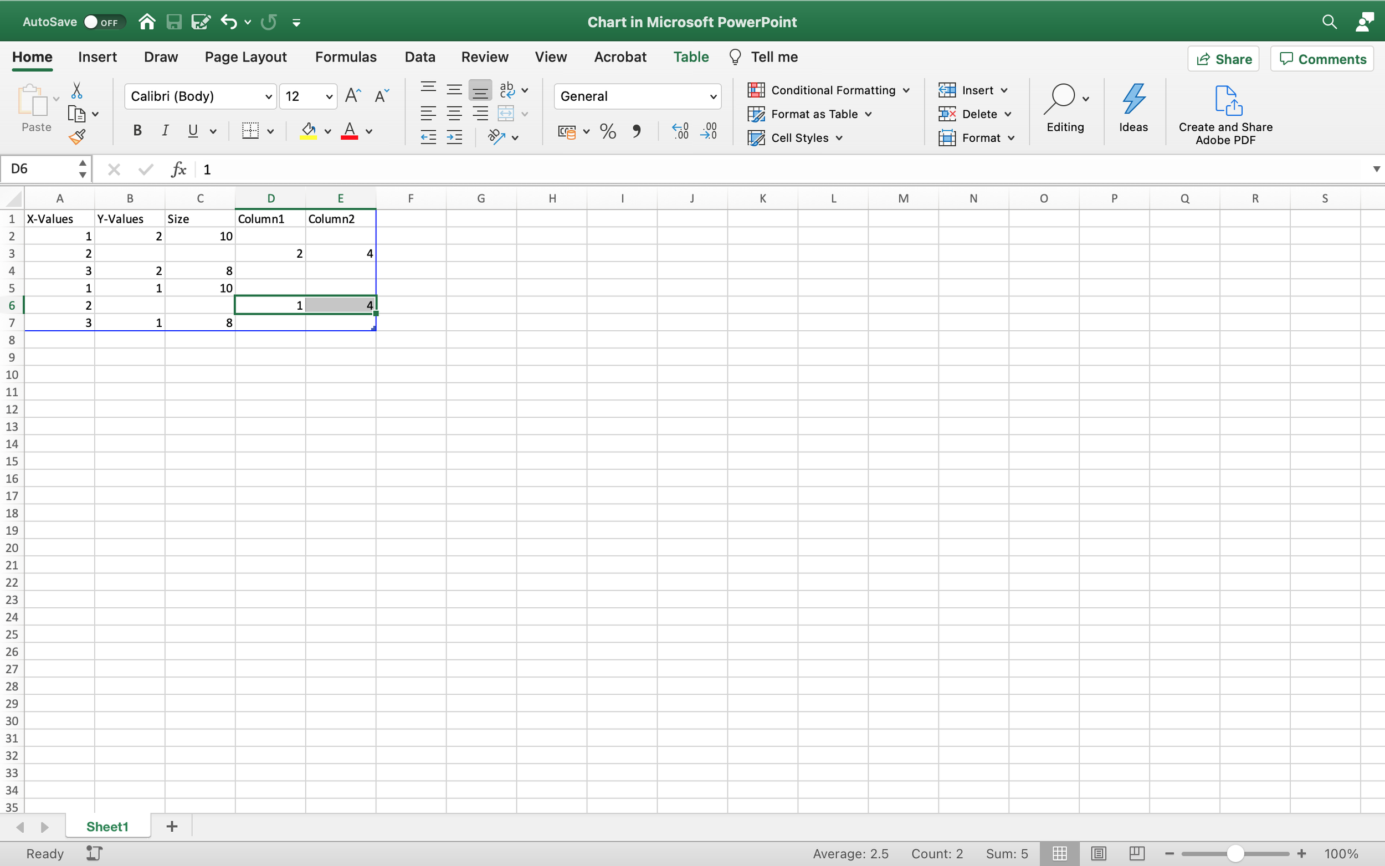Click the Percent Style icon
Viewport: 1385px width, 866px height.
(608, 131)
